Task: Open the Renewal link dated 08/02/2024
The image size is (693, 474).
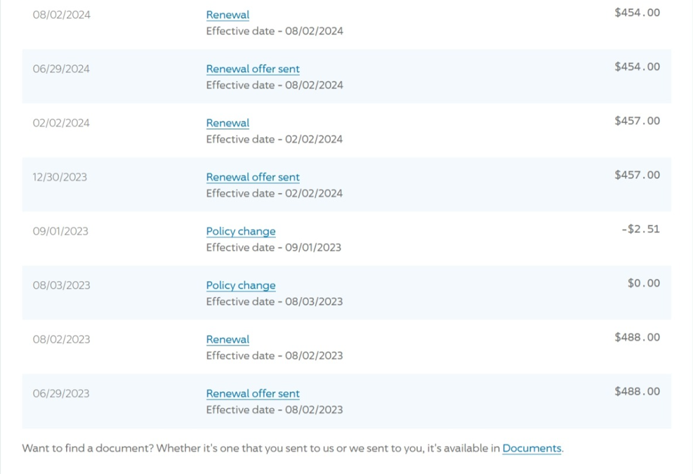Action: [x=227, y=15]
